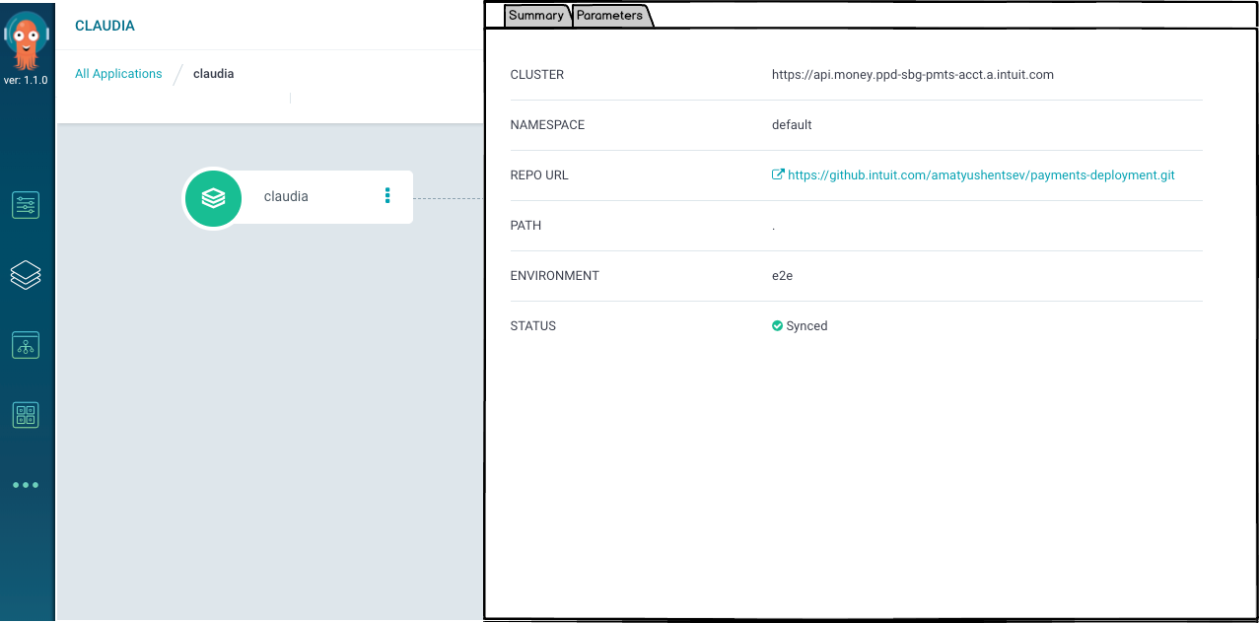1259x623 pixels.
Task: Open the payments-deployment.git repo link
Action: pyautogui.click(x=981, y=175)
